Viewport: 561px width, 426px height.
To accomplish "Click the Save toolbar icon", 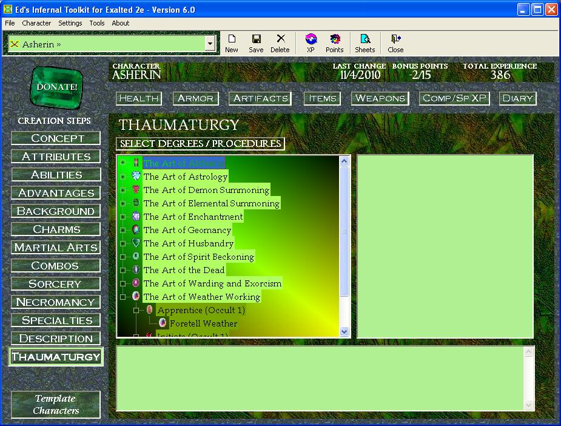I will 256,43.
